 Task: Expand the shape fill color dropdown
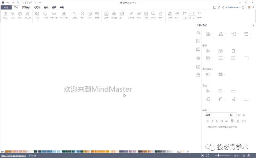[212, 51]
